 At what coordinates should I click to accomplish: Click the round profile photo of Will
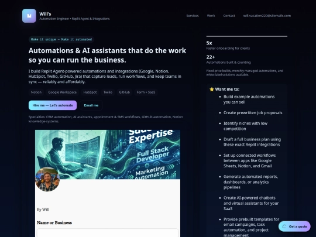pos(47,179)
